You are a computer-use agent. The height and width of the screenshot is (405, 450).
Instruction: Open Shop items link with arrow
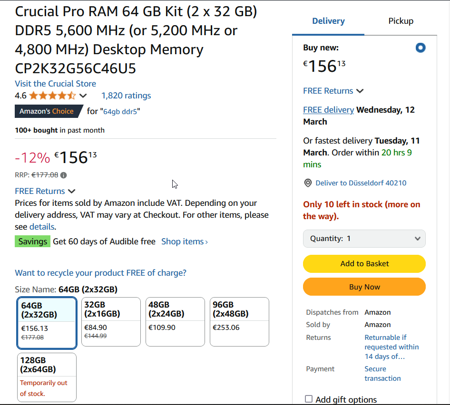click(x=185, y=241)
